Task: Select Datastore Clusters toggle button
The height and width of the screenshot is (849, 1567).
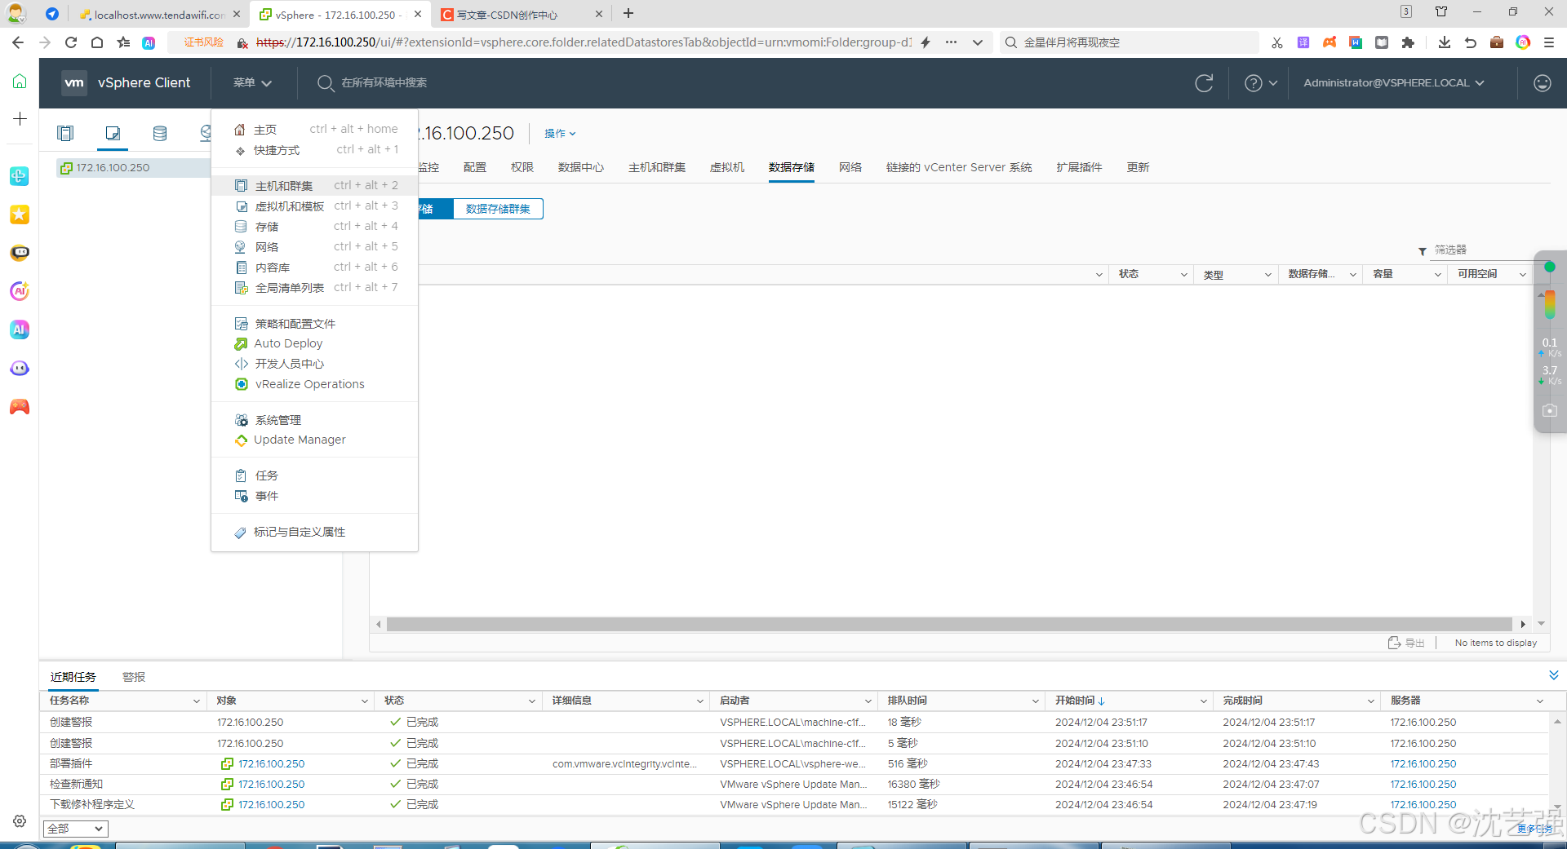Action: [x=498, y=209]
